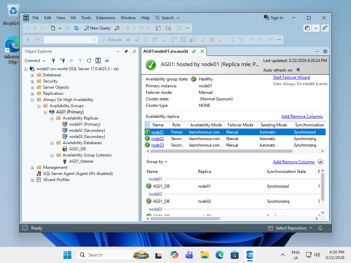Click the Find in Files toolbar icon
Image resolution: width=351 pixels, height=263 pixels.
168,28
